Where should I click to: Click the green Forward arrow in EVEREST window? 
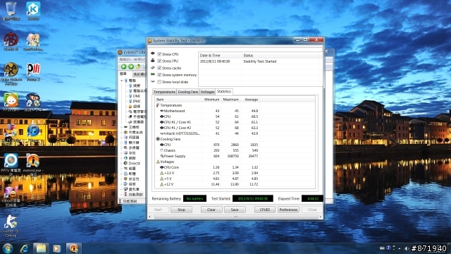131,67
